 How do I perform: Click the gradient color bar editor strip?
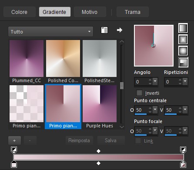click(99, 157)
